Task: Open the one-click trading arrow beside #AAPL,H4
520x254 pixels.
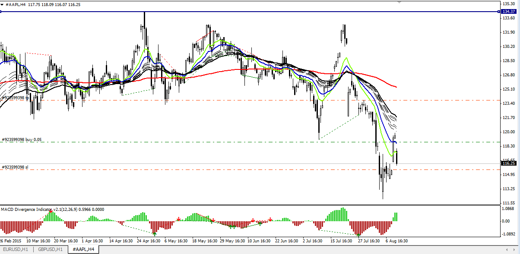Action: (3, 4)
